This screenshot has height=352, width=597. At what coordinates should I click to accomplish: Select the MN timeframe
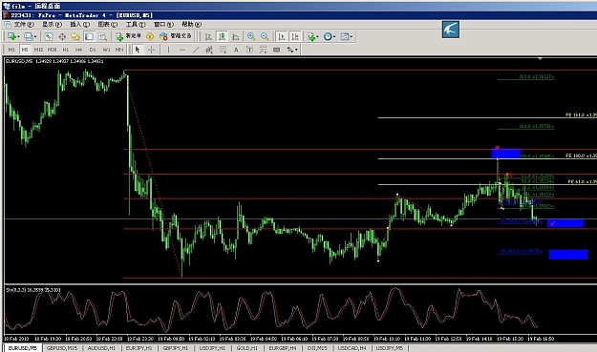pyautogui.click(x=119, y=50)
